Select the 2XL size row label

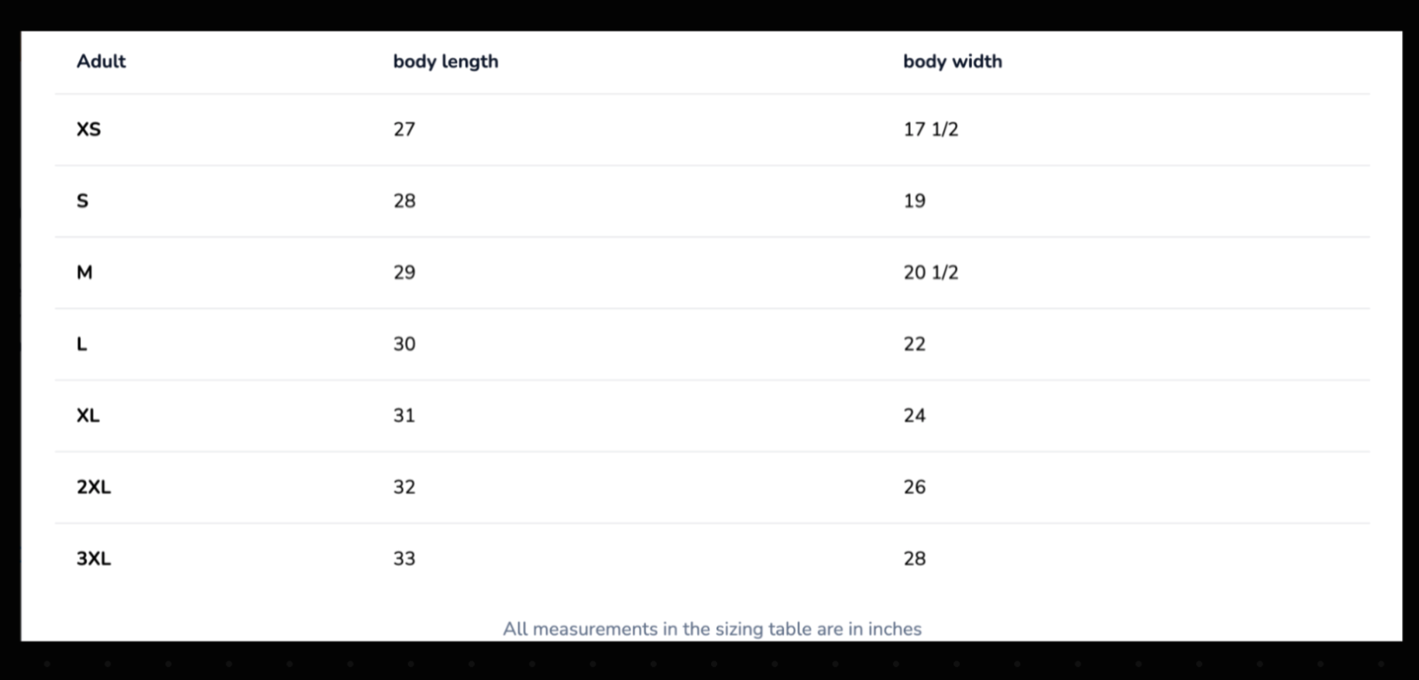pyautogui.click(x=93, y=487)
